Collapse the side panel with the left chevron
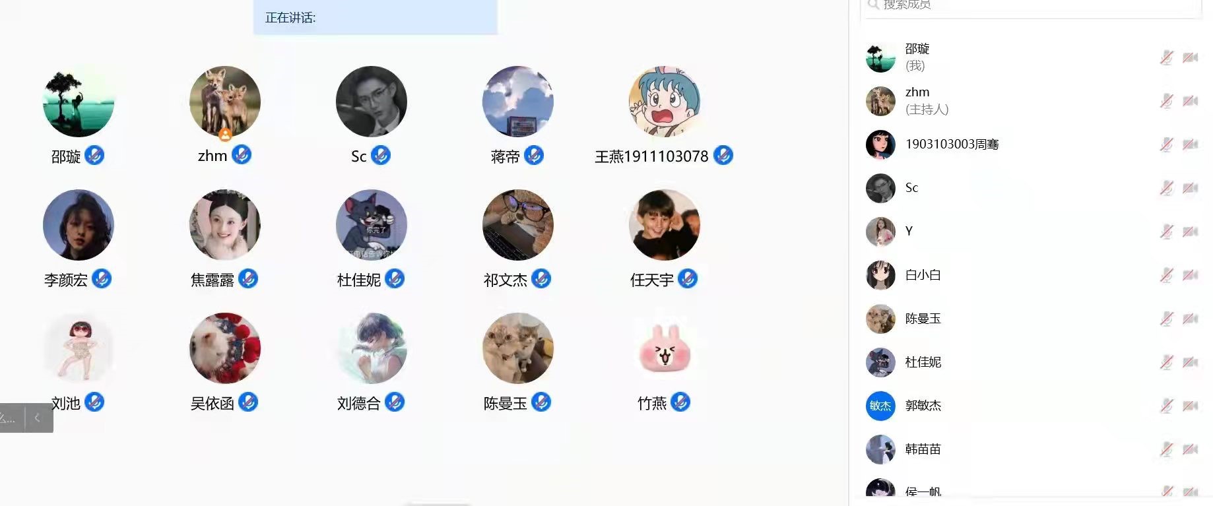 coord(38,418)
